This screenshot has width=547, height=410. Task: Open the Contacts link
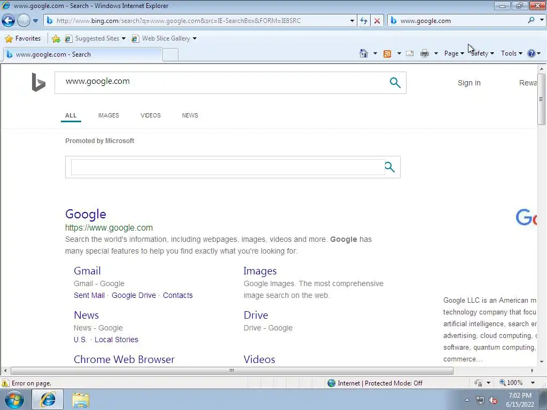[177, 295]
